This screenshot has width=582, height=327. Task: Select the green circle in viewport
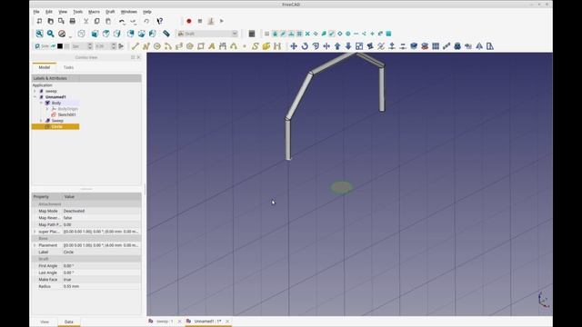342,187
